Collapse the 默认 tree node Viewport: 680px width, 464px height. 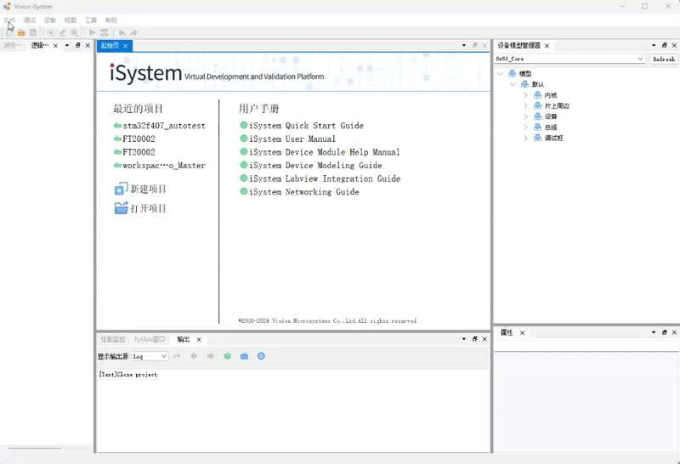513,85
